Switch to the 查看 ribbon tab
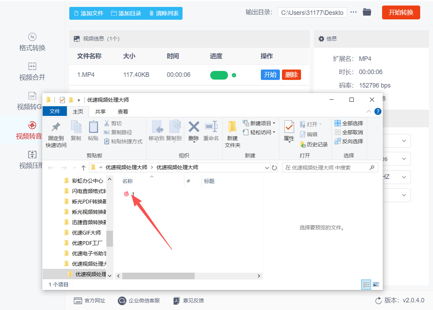Image resolution: width=433 pixels, height=310 pixels. pyautogui.click(x=123, y=111)
